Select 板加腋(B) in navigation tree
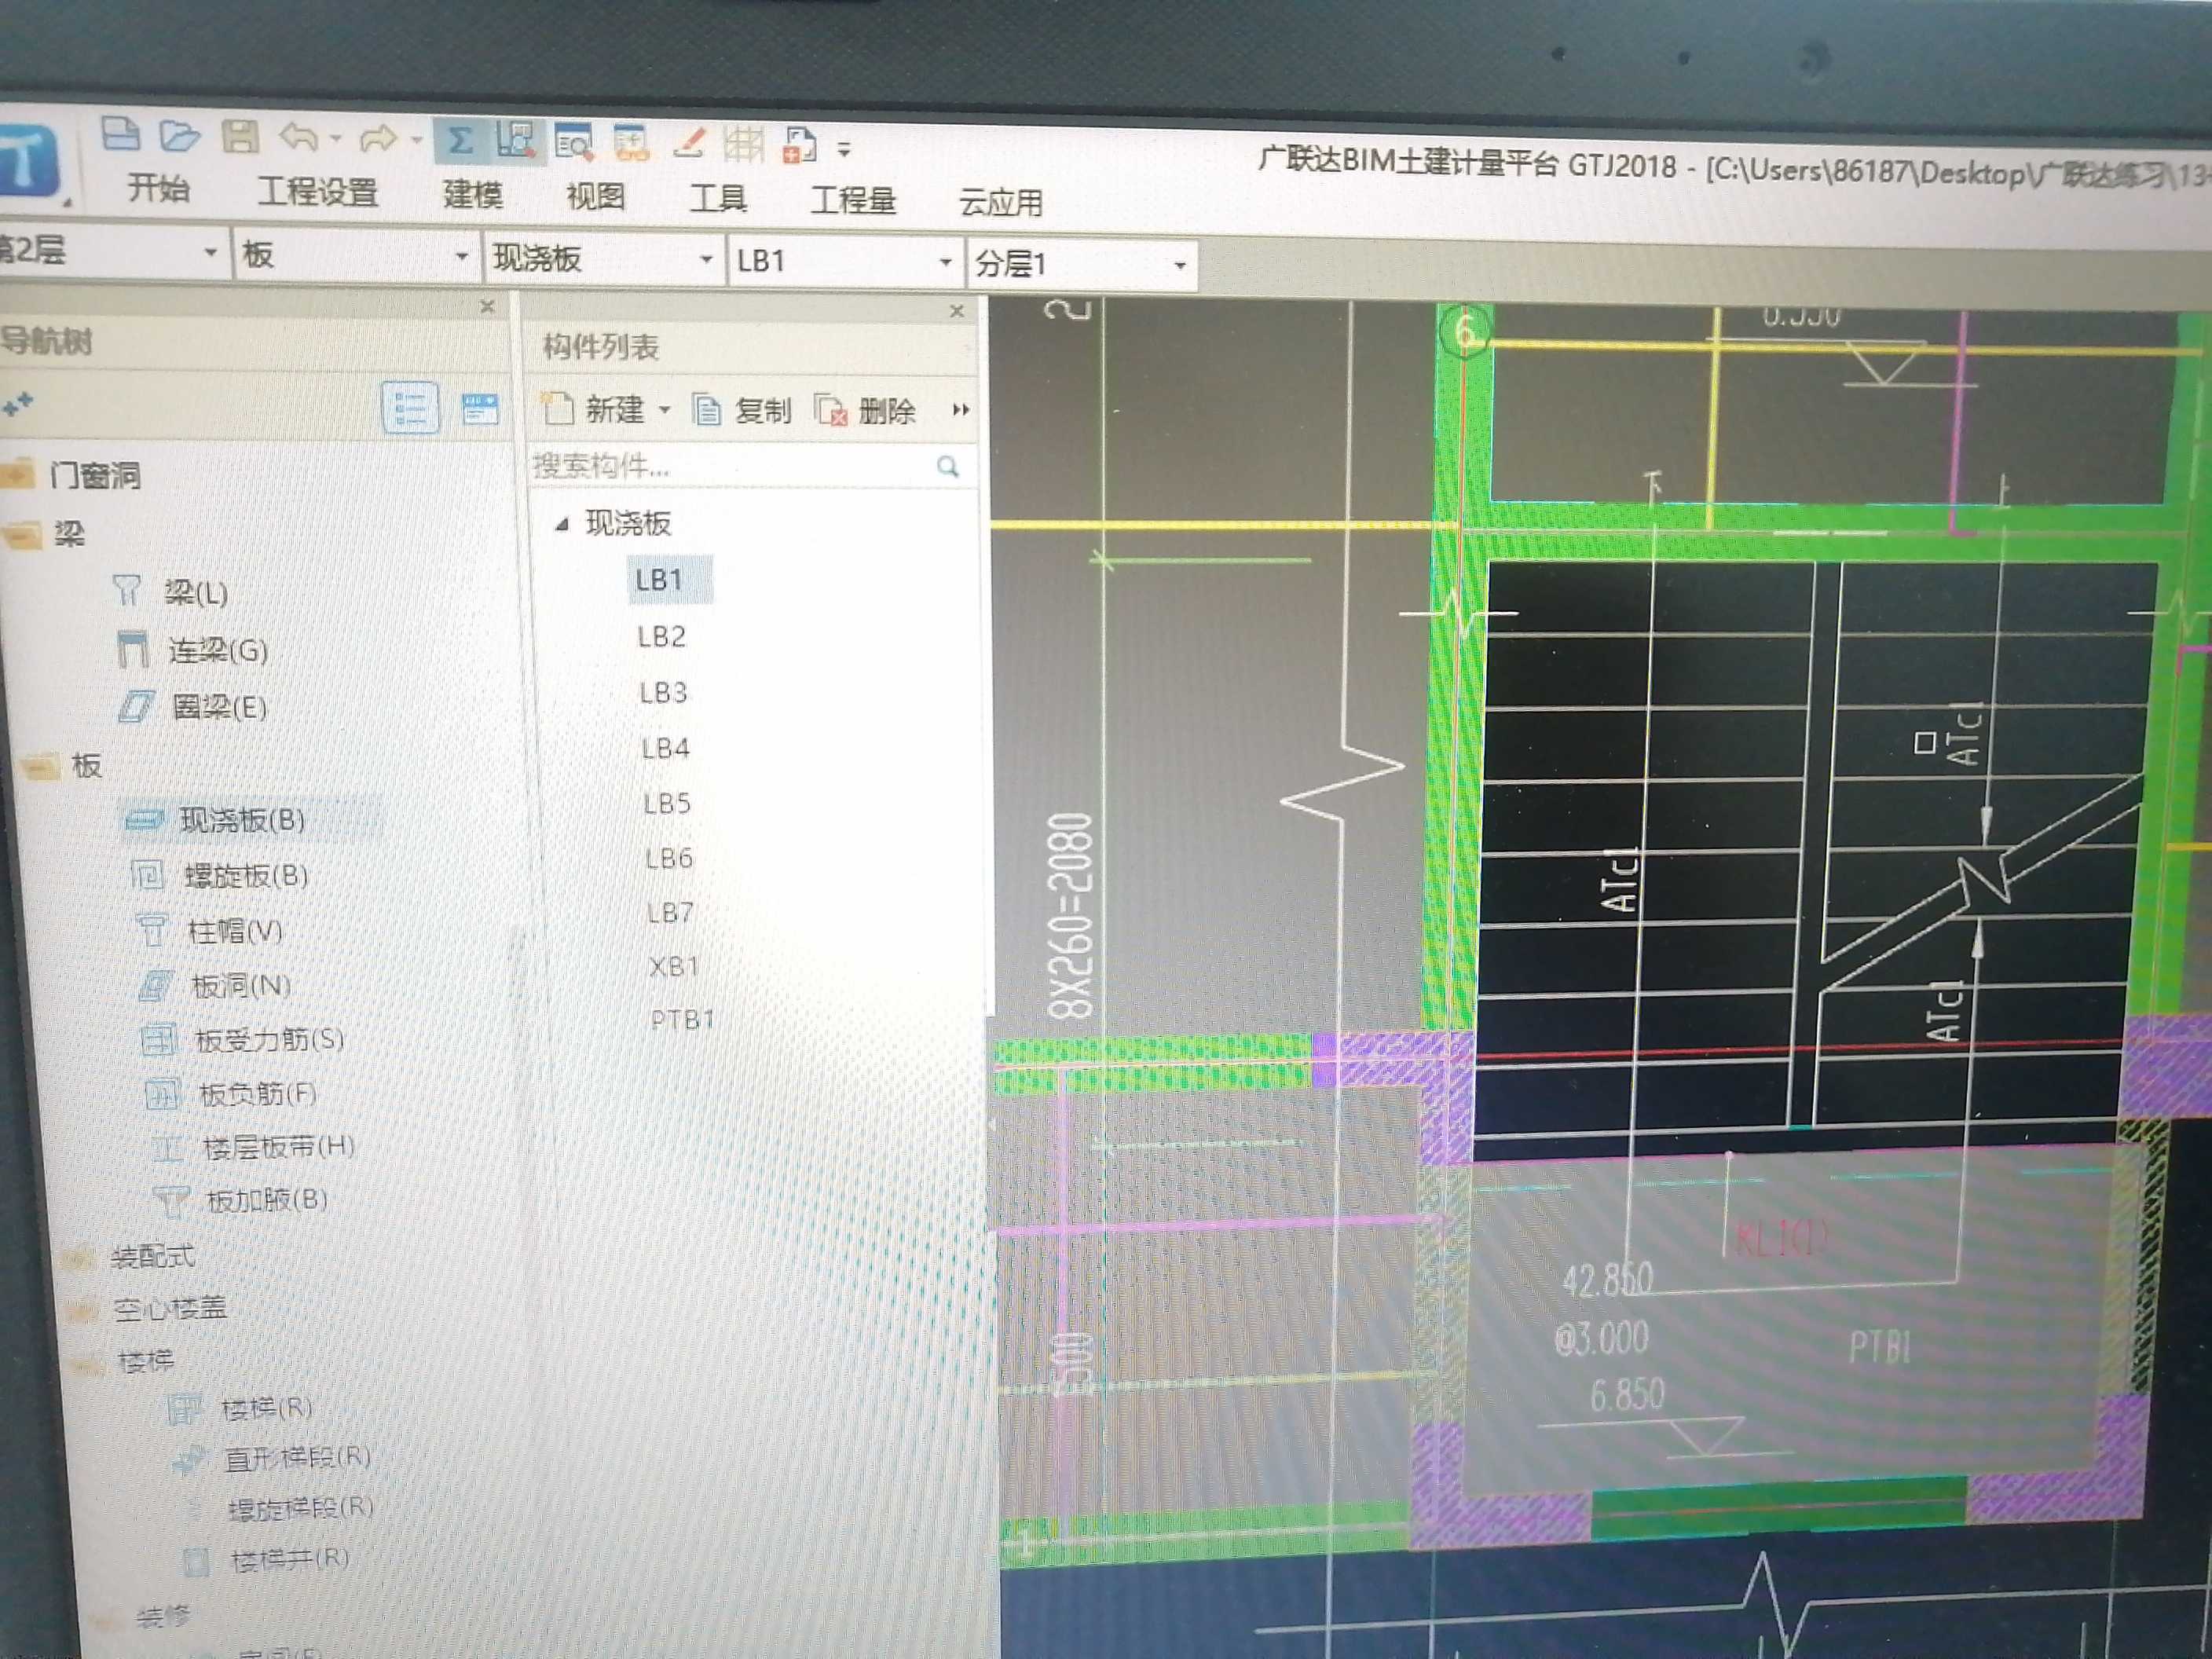Screen dimensions: 2212x1659 click(267, 1200)
